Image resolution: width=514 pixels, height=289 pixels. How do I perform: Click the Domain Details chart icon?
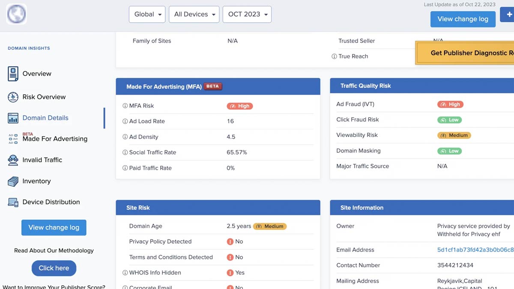[x=13, y=118]
